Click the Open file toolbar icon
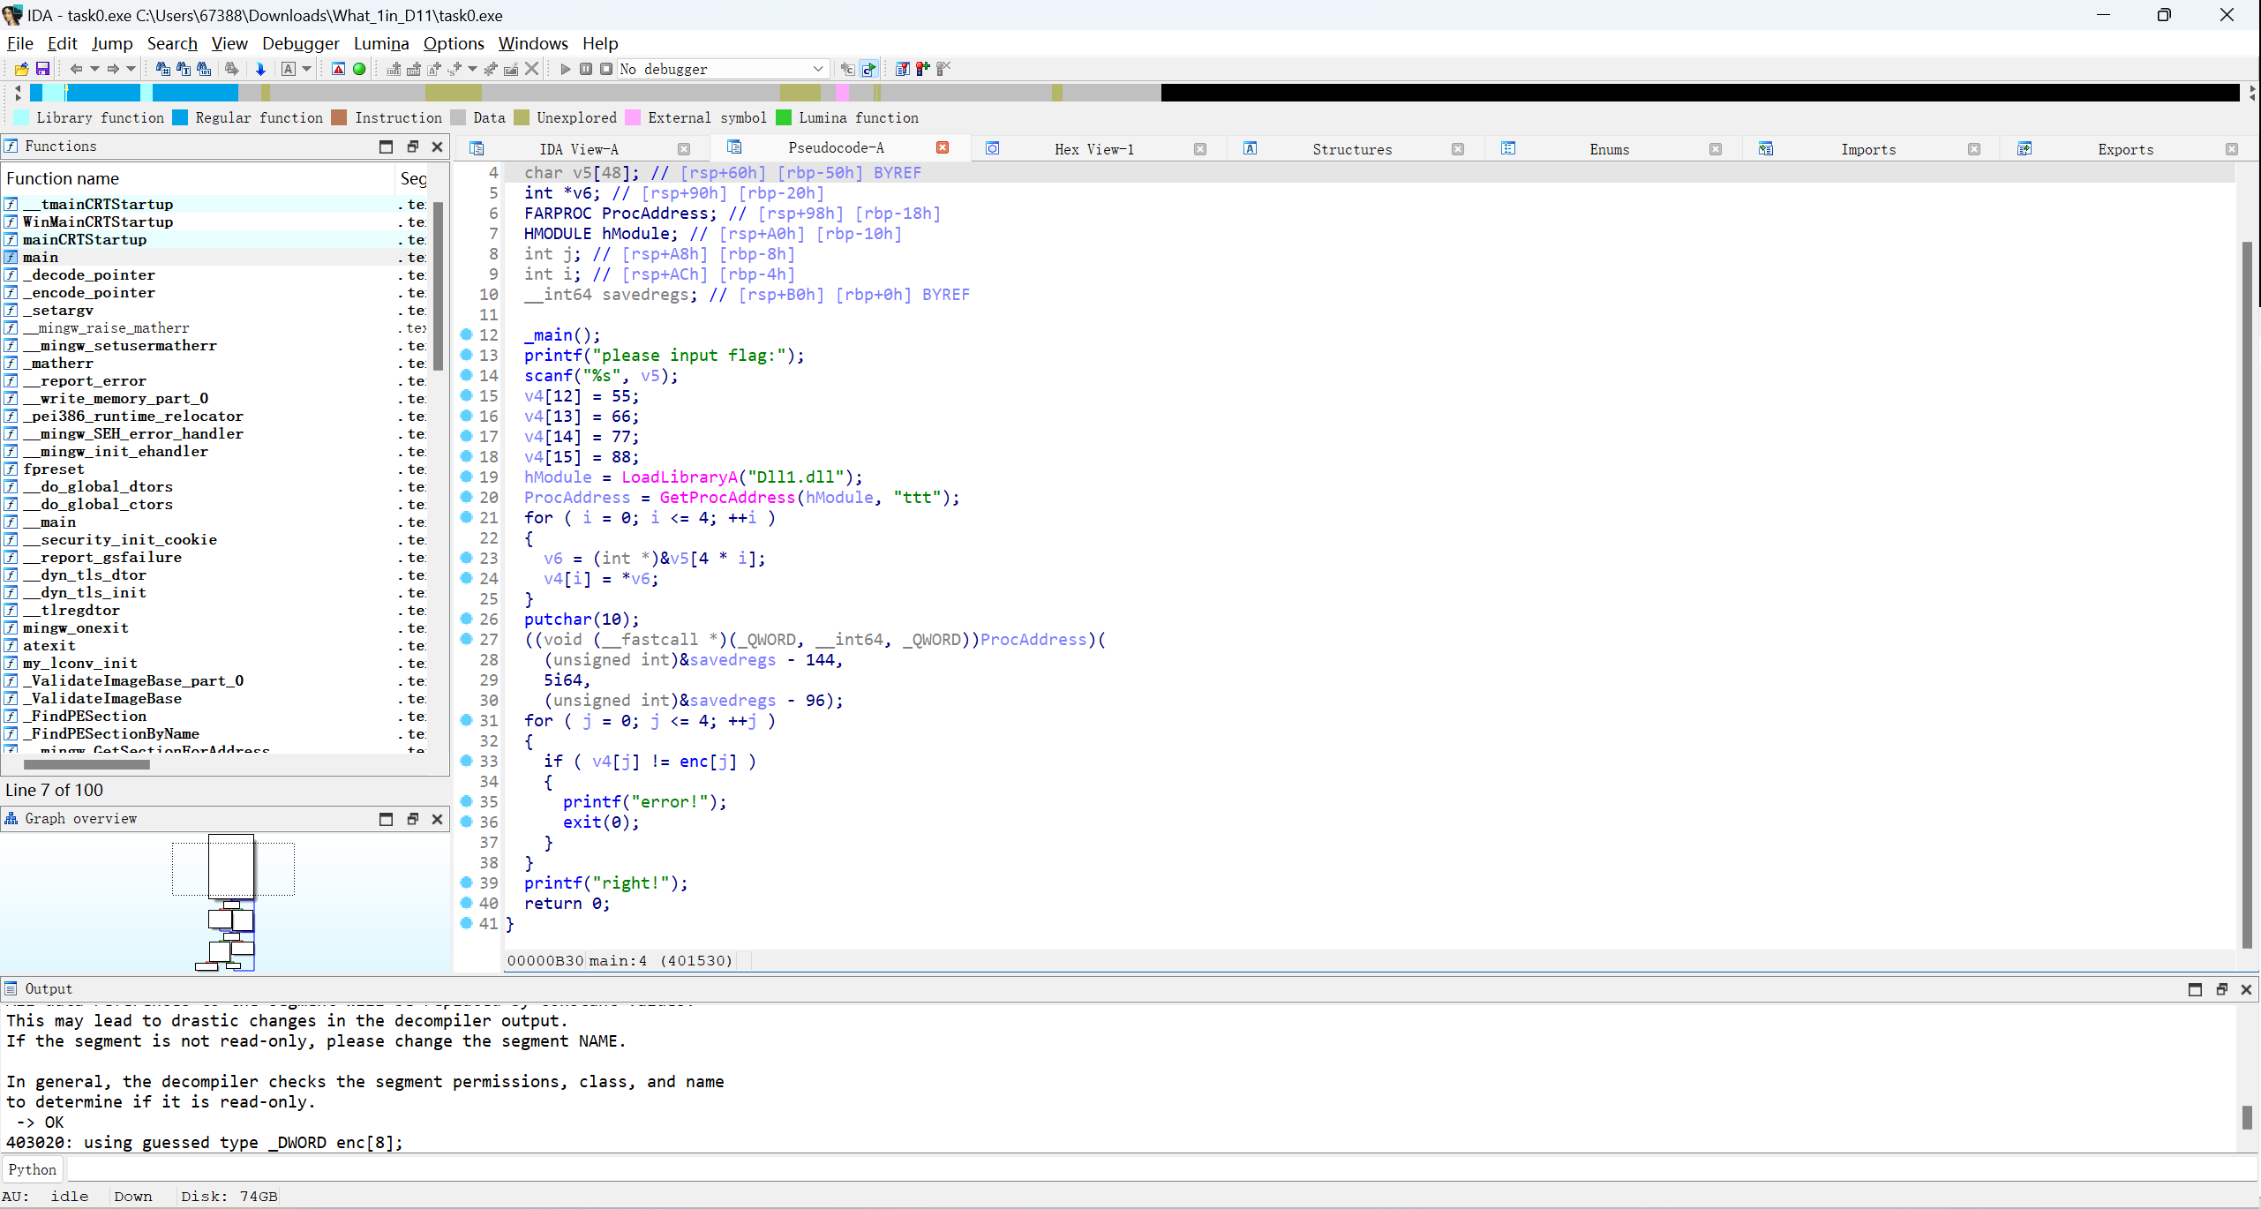This screenshot has width=2261, height=1209. pyautogui.click(x=22, y=69)
